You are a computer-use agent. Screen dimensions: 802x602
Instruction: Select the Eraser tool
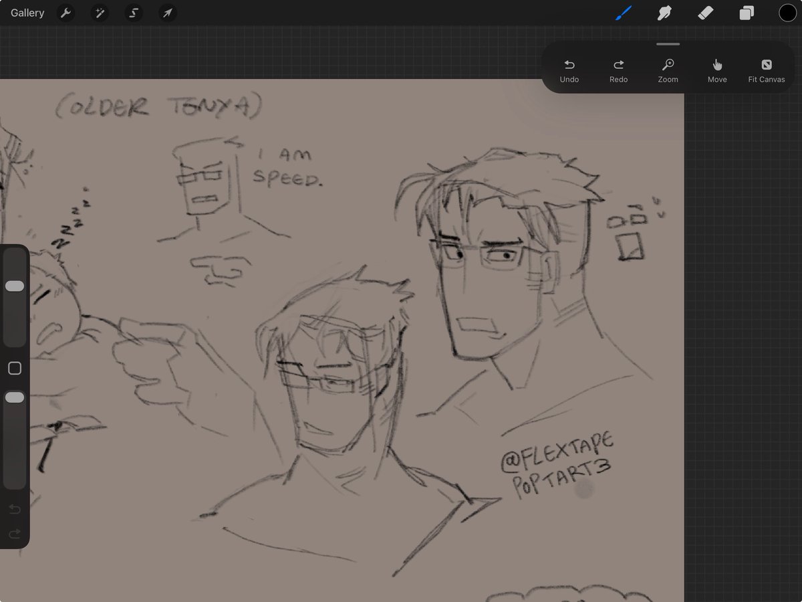click(706, 13)
